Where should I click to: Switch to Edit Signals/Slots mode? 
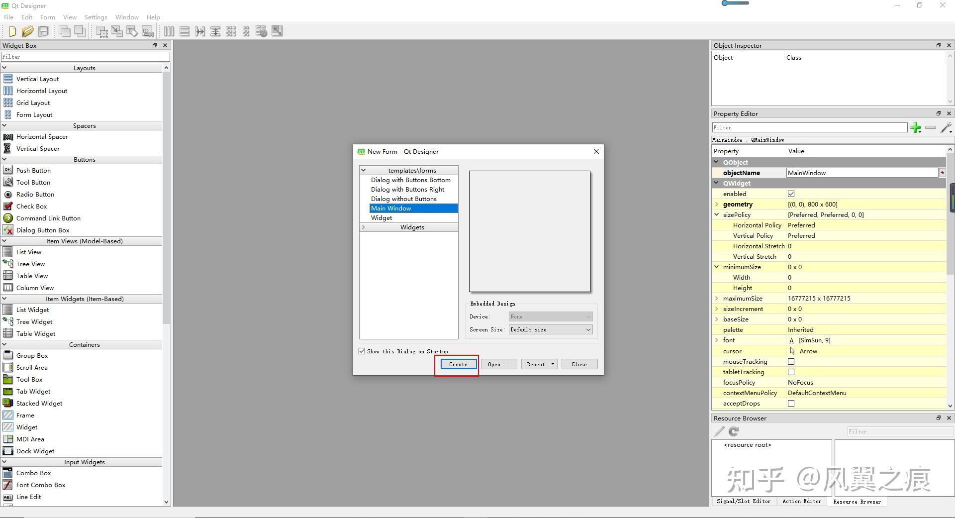(x=117, y=31)
